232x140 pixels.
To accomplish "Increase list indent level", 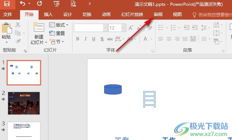I will click(195, 28).
